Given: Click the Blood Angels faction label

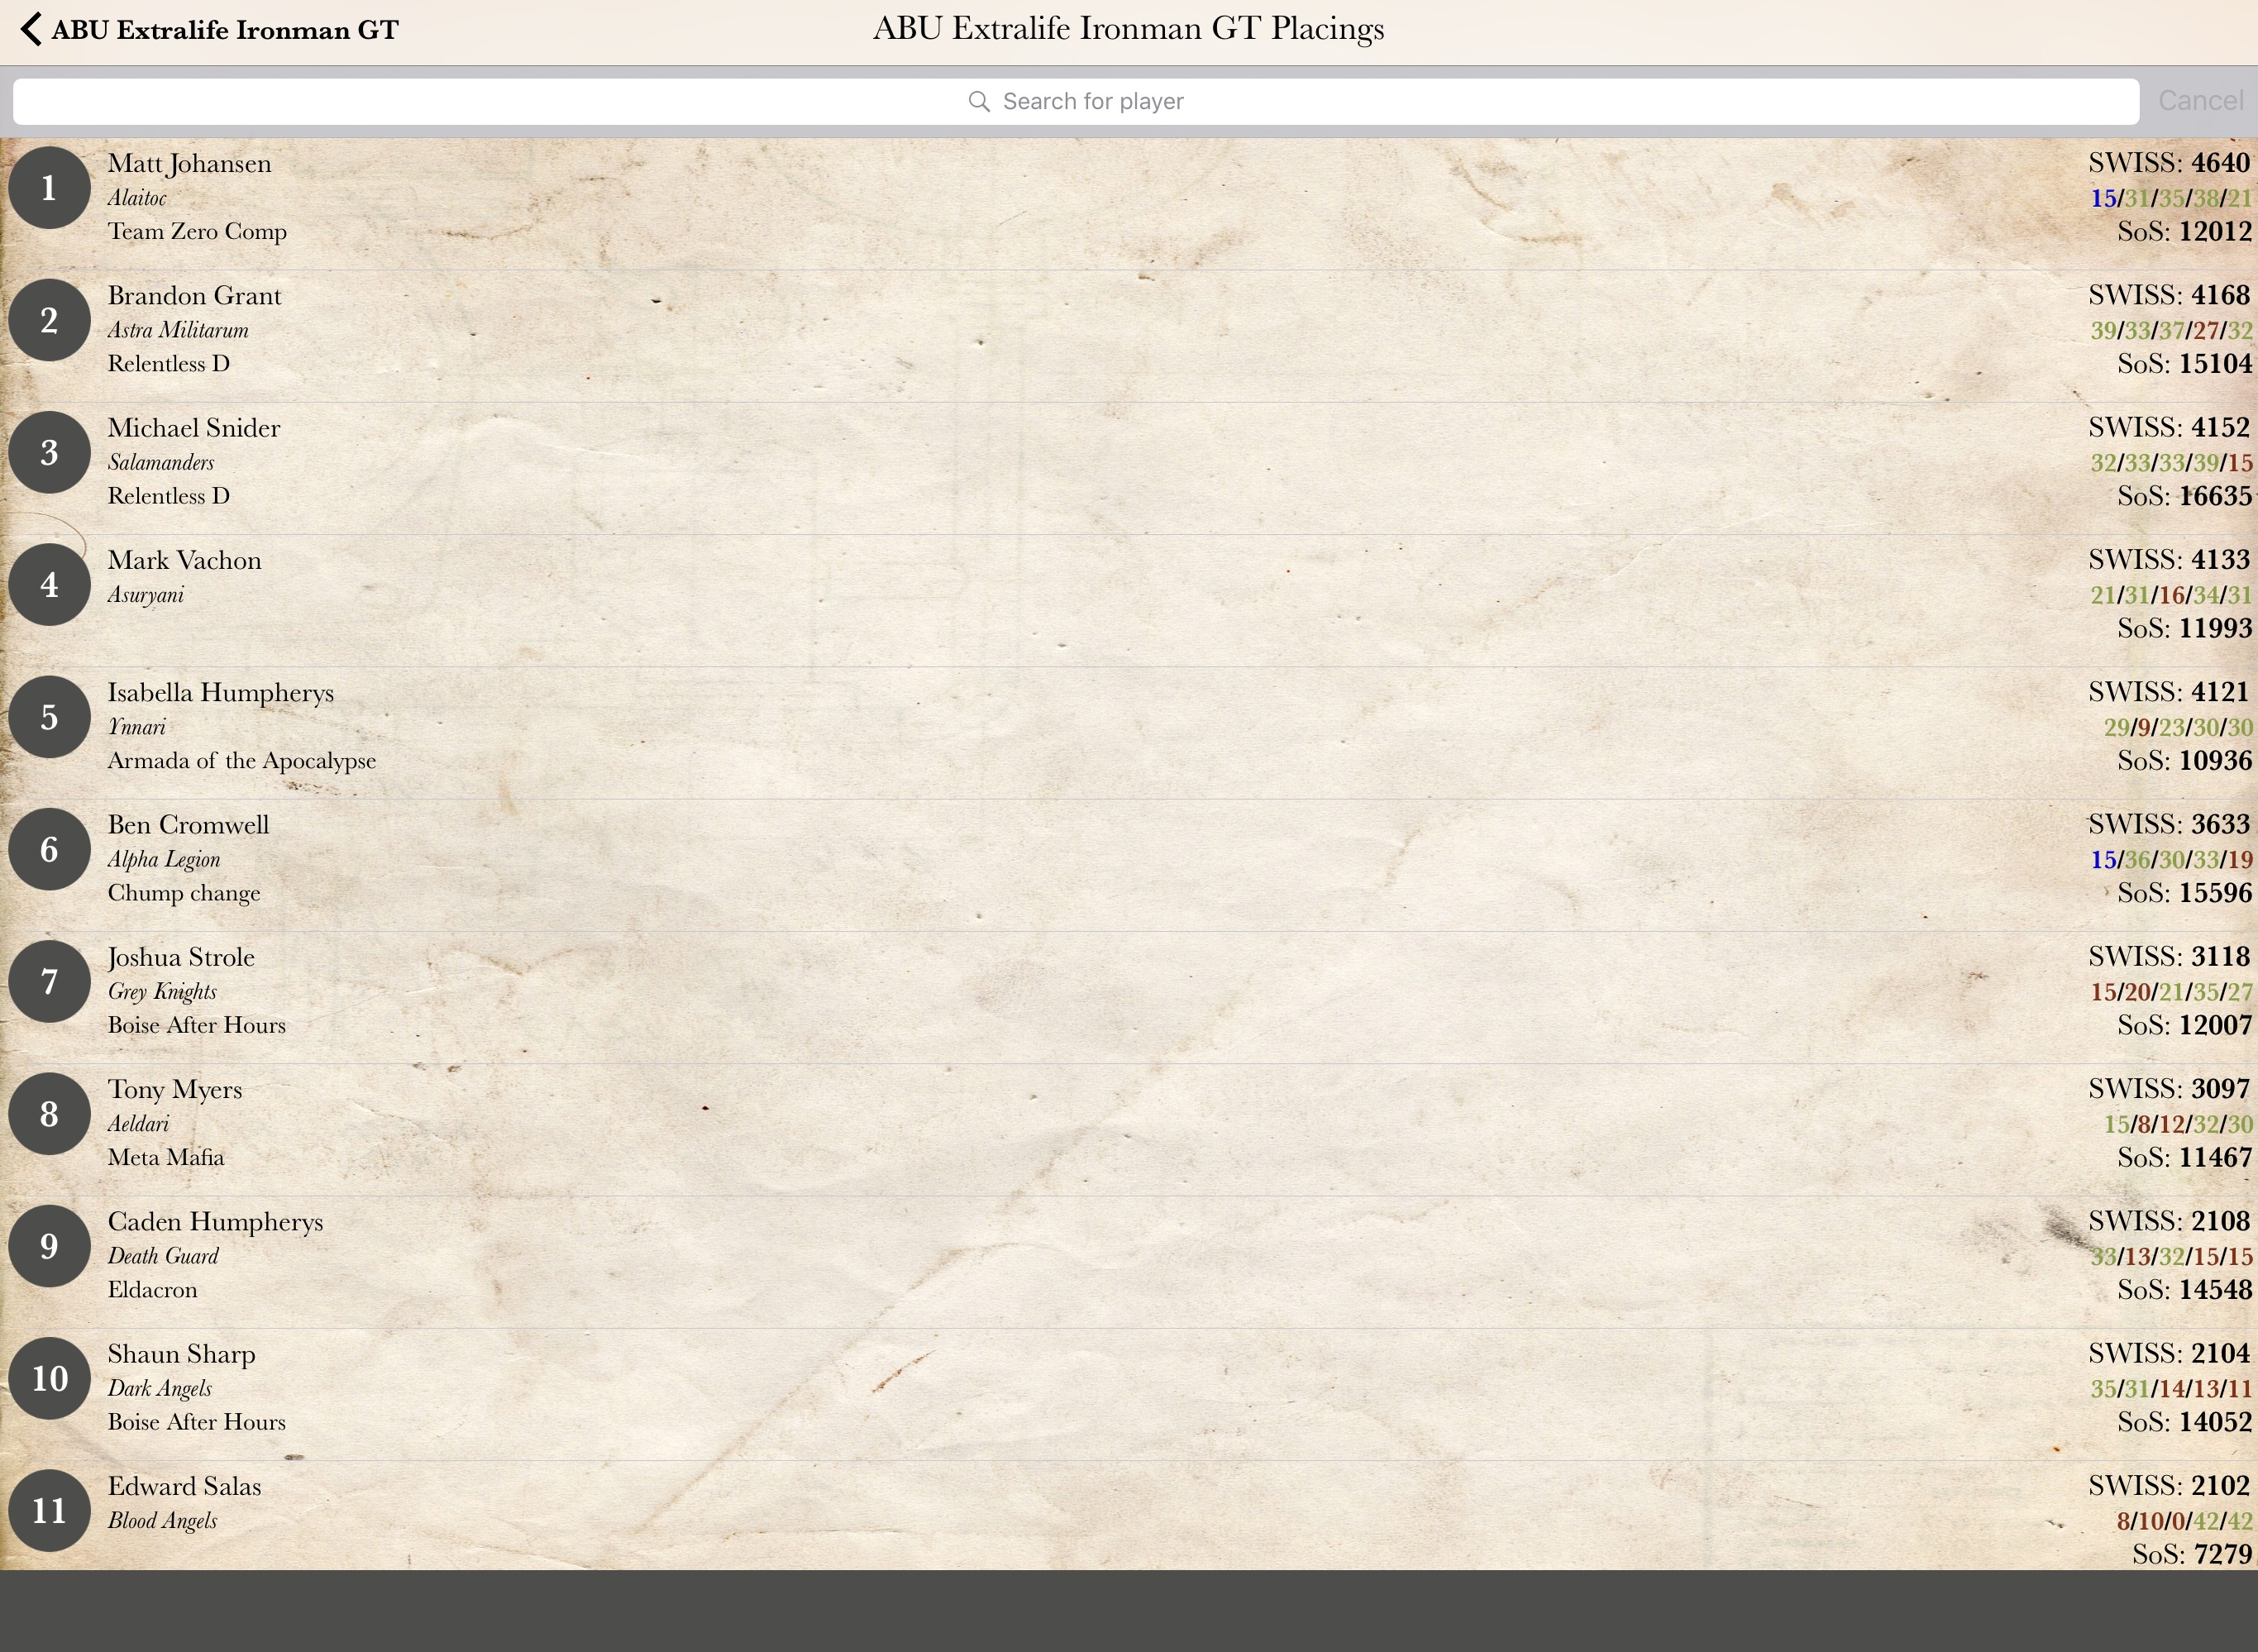Looking at the screenshot, I should (162, 1521).
